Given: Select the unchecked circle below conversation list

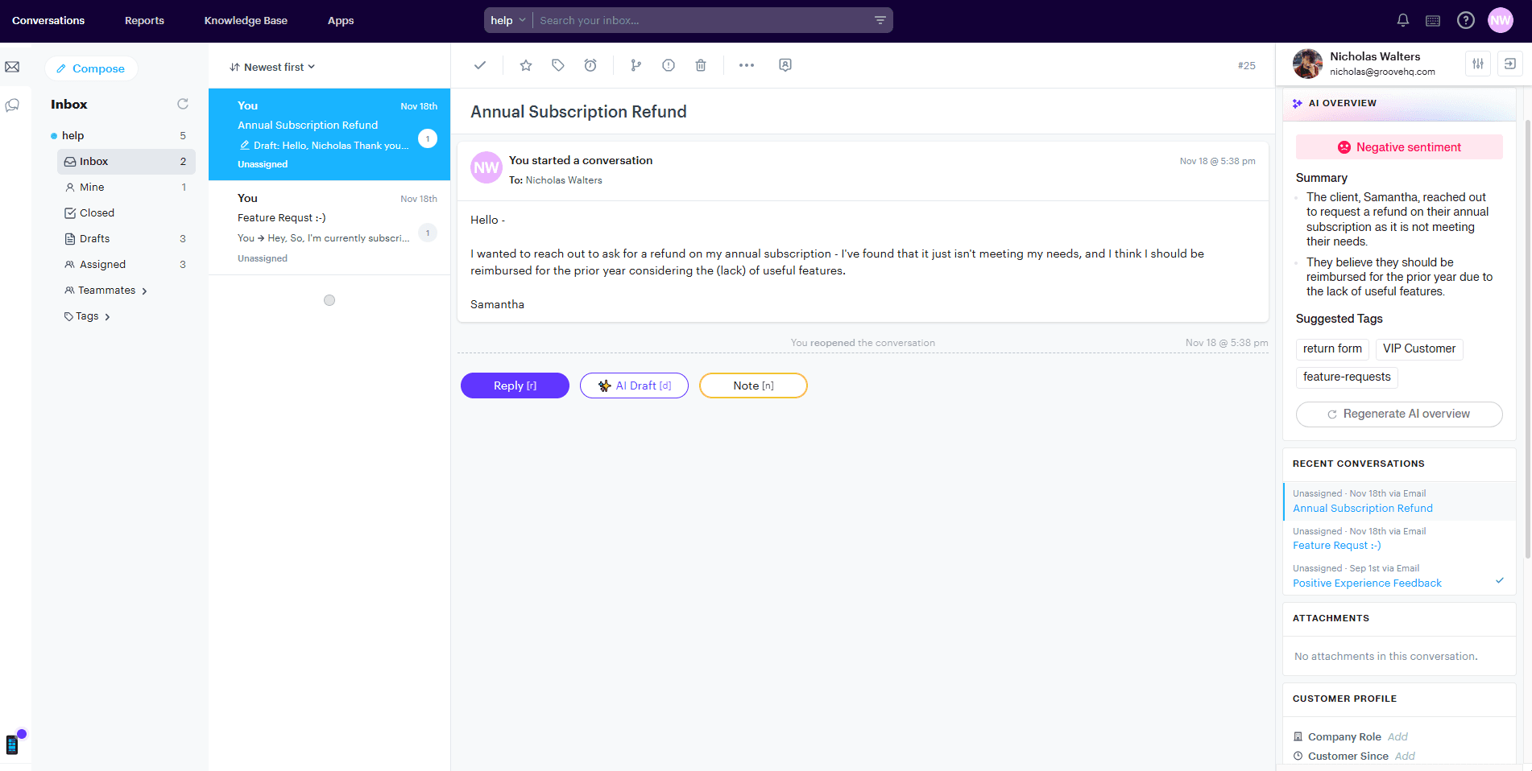Looking at the screenshot, I should pos(329,300).
